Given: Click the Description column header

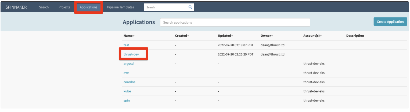Looking at the screenshot, I should [355, 36].
